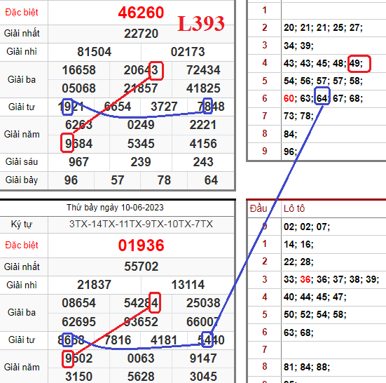386x383 pixels.
Task: Click the blue-boxed digit in 5440
Action: pyautogui.click(x=207, y=340)
